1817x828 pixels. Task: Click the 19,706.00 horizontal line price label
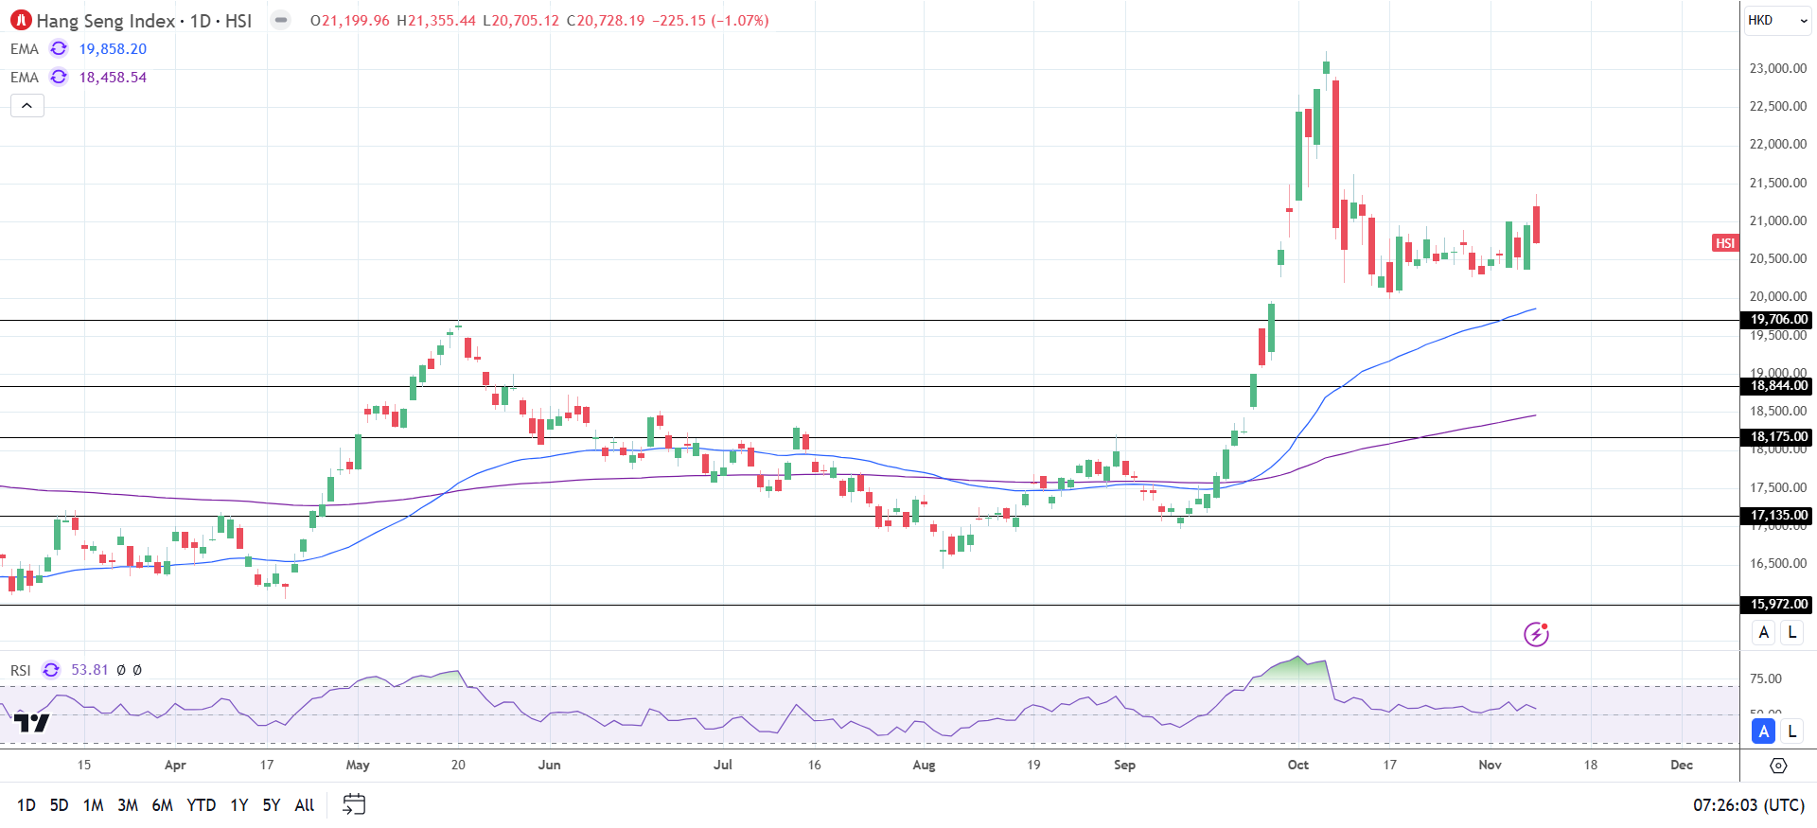[1778, 320]
